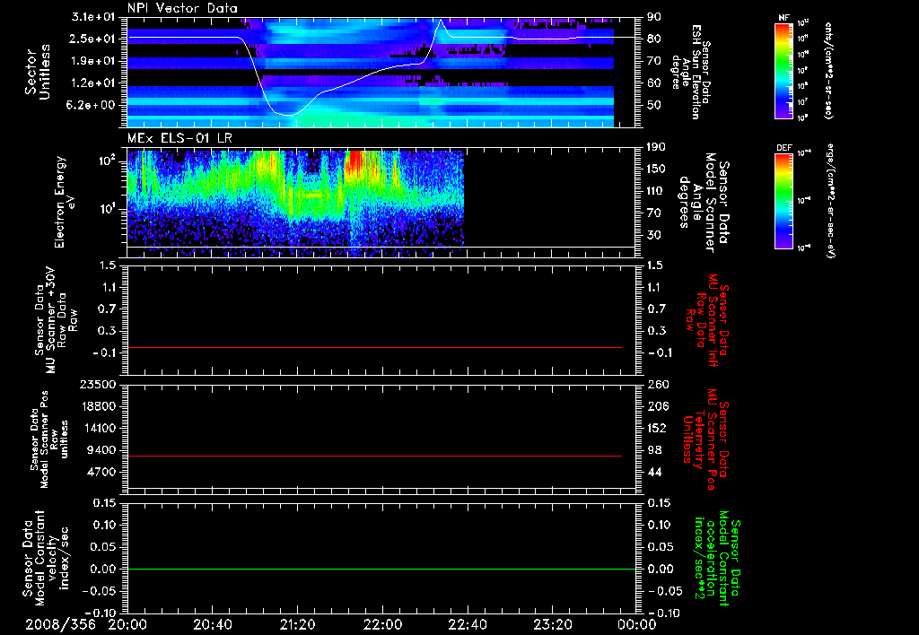This screenshot has width=919, height=635.
Task: Click the "150" scanner angle tick value
Action: pos(658,169)
